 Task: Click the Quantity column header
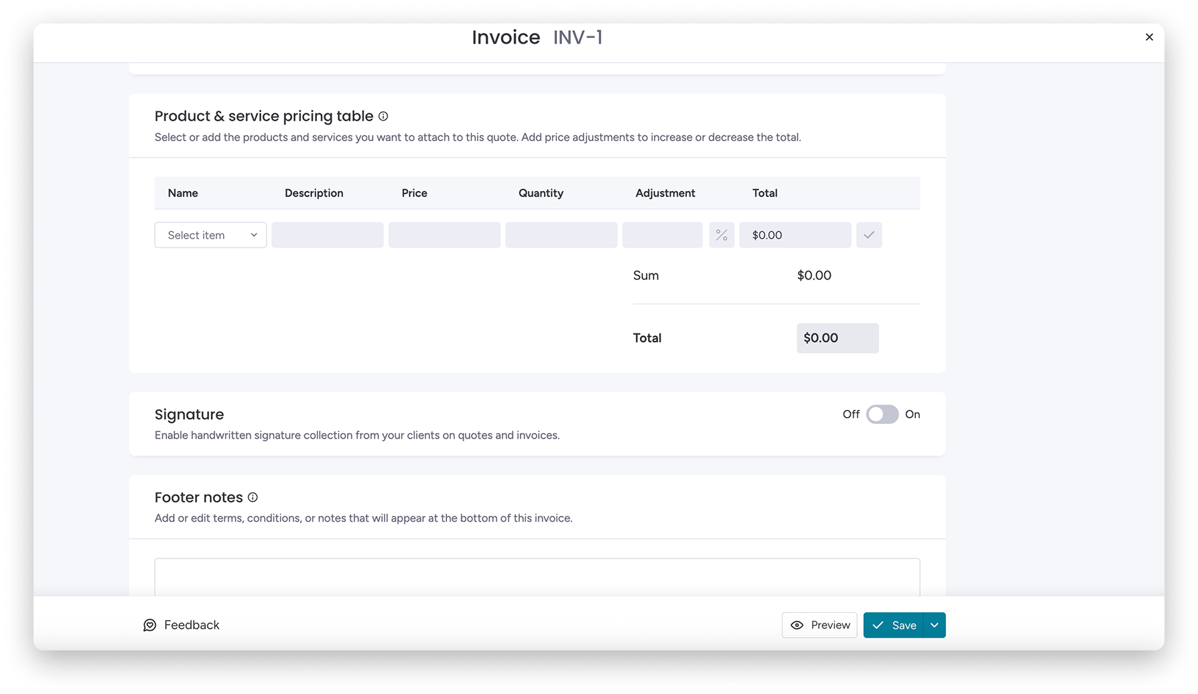pyautogui.click(x=541, y=193)
